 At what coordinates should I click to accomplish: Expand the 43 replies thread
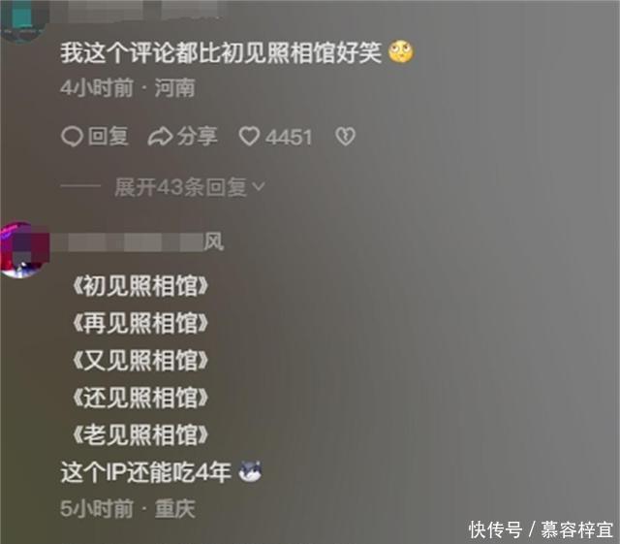pyautogui.click(x=190, y=187)
